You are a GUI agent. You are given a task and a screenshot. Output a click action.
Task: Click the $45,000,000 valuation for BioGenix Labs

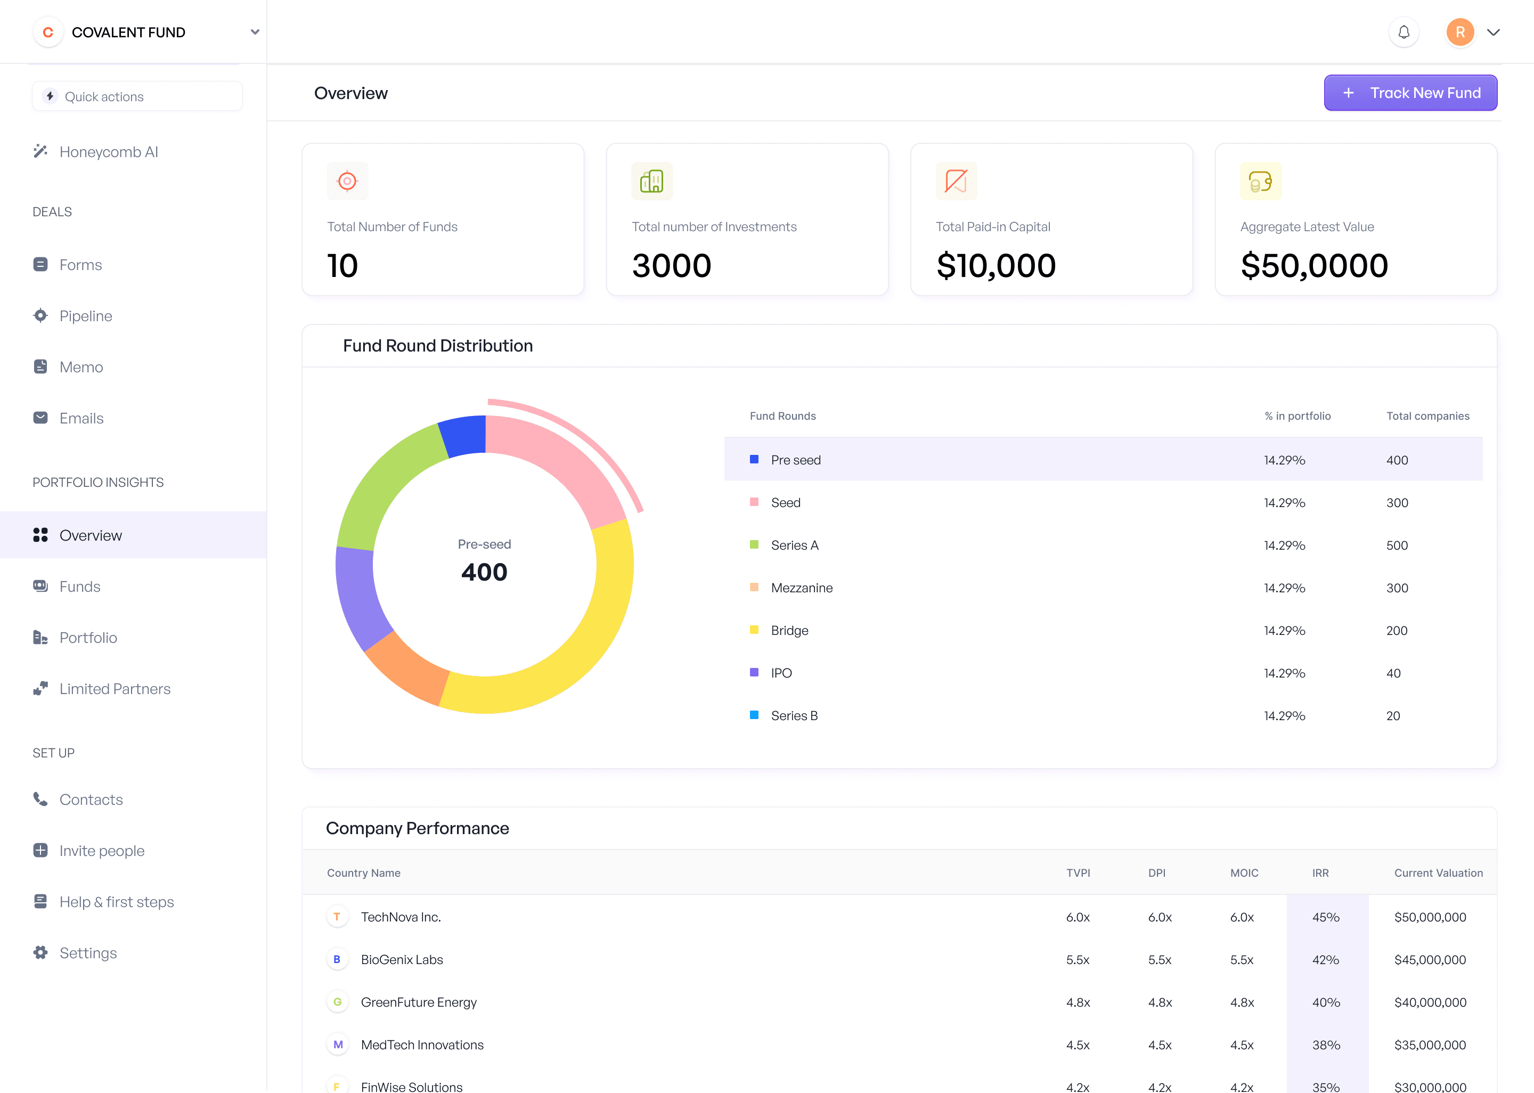(1430, 960)
